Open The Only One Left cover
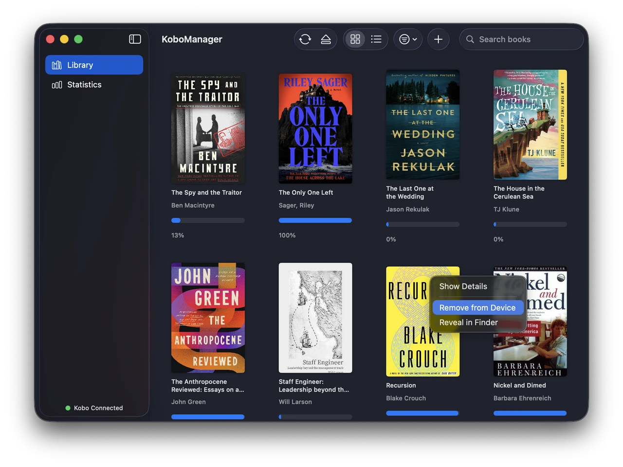623x467 pixels. pyautogui.click(x=315, y=128)
